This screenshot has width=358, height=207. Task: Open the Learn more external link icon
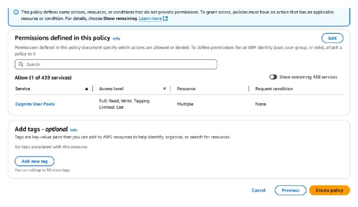click(165, 18)
